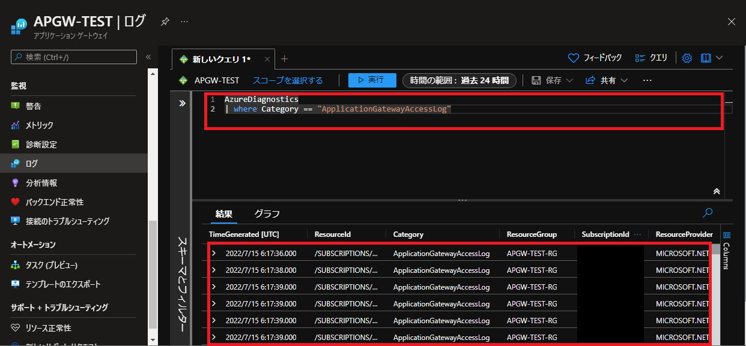
Task: Expand the result row timed 6:17:36.000
Action: pyautogui.click(x=213, y=254)
